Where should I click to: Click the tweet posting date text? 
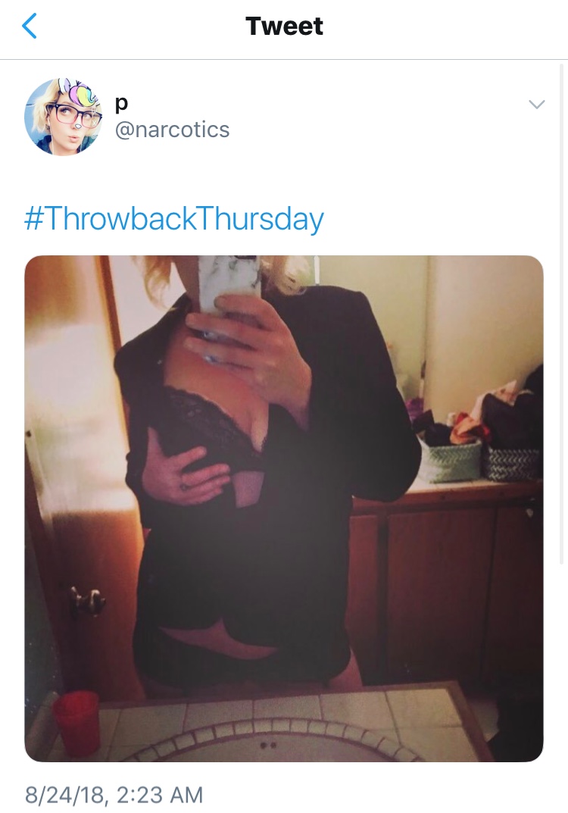pyautogui.click(x=114, y=795)
